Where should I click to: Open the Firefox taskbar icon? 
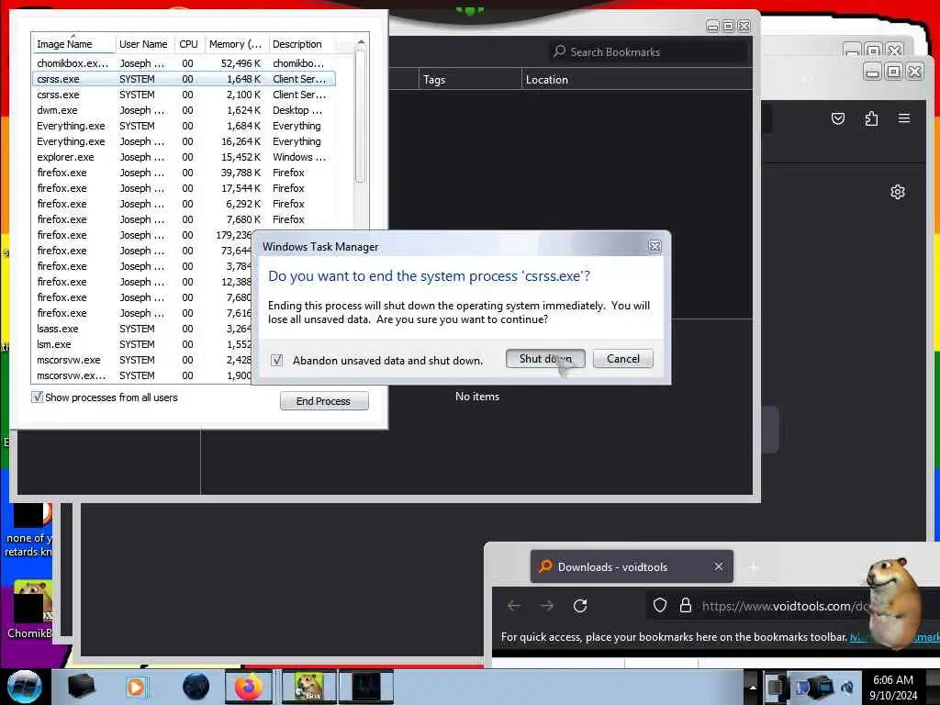[248, 687]
